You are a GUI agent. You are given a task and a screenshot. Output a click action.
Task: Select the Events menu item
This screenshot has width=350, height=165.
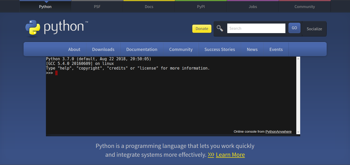pyautogui.click(x=276, y=49)
